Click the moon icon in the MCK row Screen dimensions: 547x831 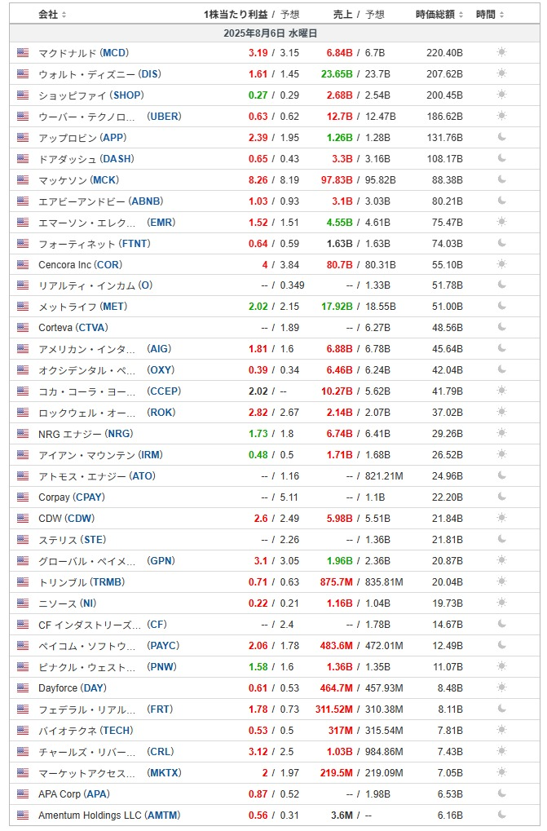pos(501,179)
